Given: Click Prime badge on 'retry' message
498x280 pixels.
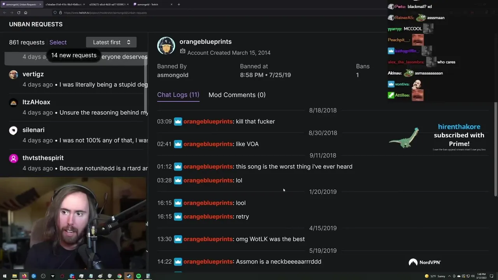Looking at the screenshot, I should point(178,217).
